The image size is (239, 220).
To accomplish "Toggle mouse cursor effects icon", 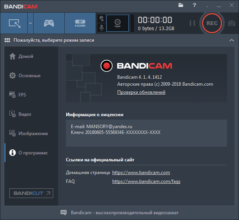I will (x=101, y=19).
